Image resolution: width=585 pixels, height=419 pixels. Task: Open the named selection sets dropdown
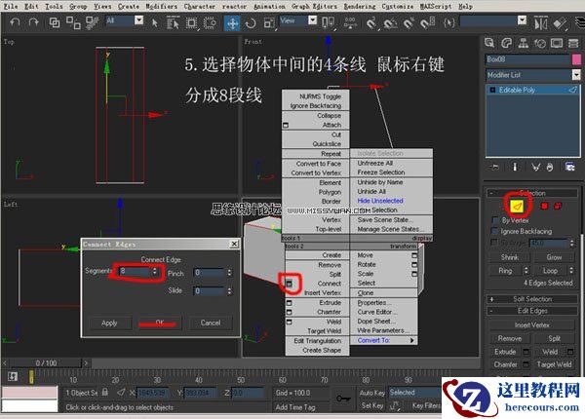tap(522, 20)
